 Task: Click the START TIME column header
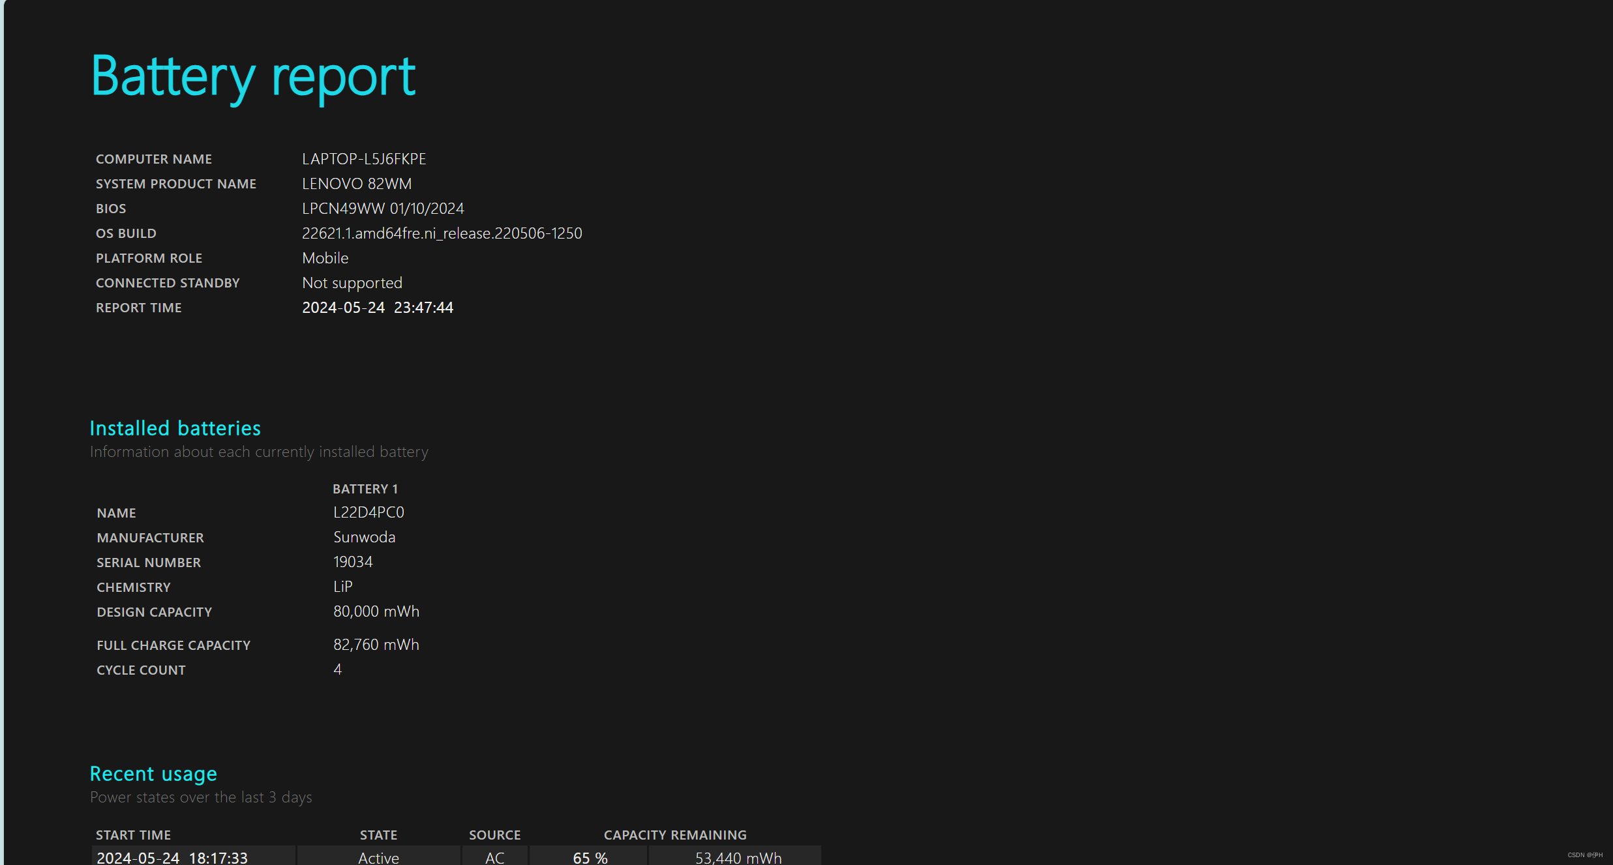click(x=133, y=835)
